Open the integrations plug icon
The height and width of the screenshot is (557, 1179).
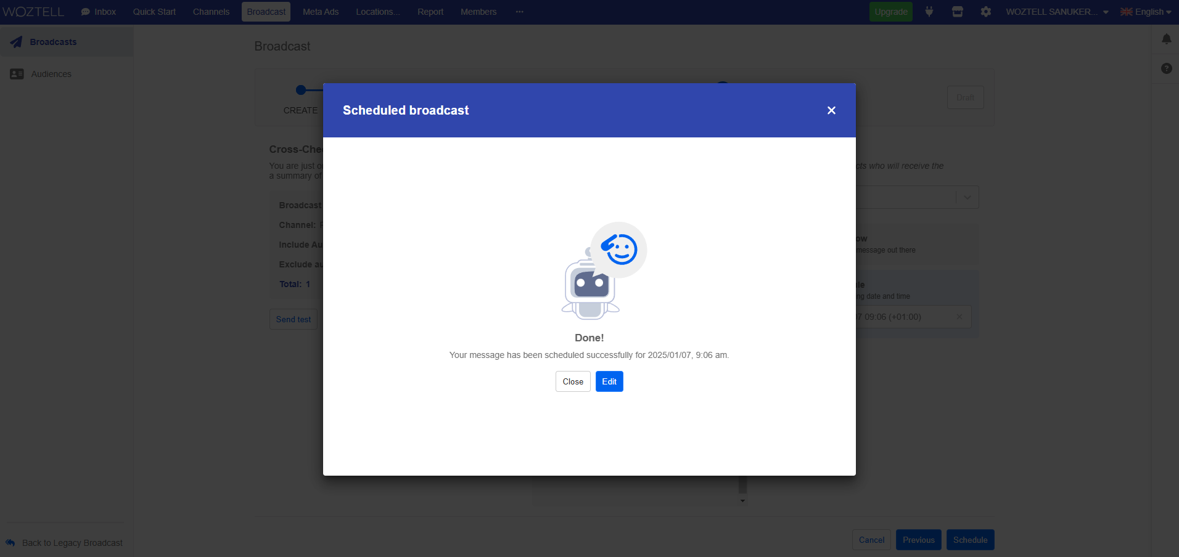click(929, 12)
